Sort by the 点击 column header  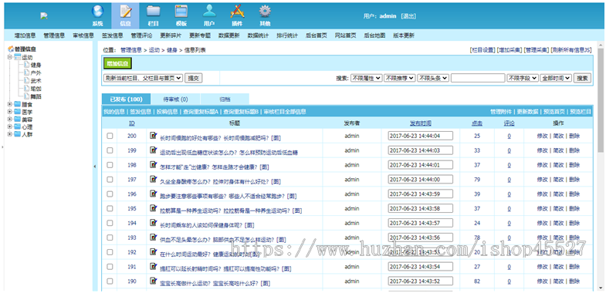click(477, 123)
